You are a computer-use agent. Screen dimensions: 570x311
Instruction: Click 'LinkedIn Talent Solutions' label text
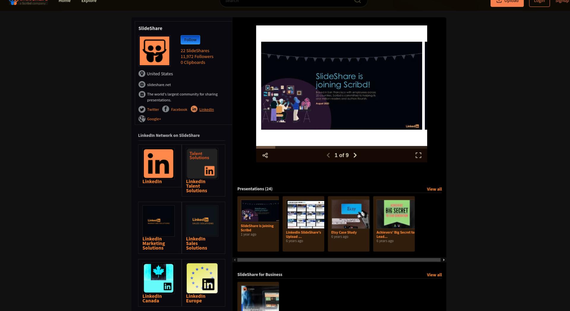pos(196,186)
